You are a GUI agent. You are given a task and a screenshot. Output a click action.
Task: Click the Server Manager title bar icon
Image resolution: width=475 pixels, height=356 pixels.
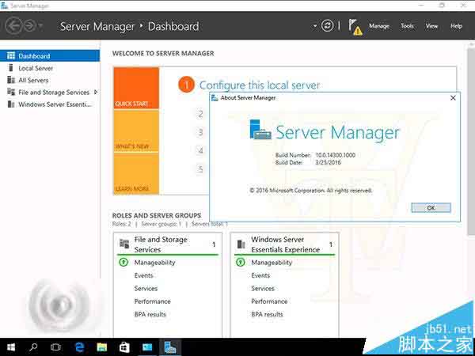coord(4,6)
